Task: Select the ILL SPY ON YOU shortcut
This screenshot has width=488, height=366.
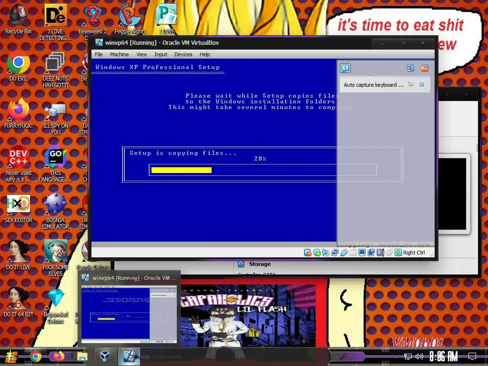Action: coord(55,117)
